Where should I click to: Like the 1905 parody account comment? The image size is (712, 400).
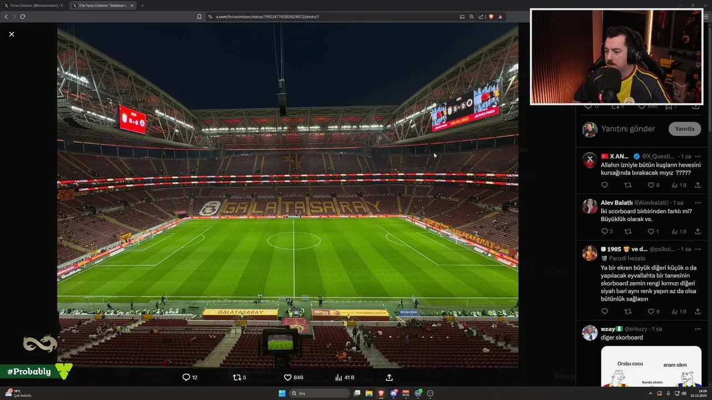(651, 312)
